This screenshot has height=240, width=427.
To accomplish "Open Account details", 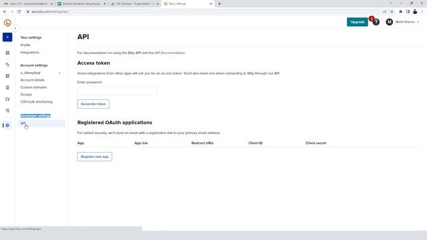I will click(x=33, y=80).
